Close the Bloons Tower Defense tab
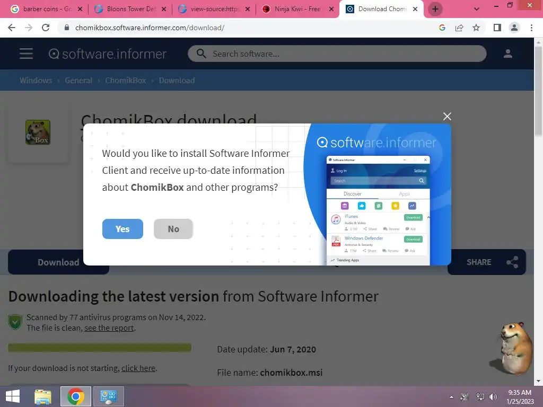 click(x=164, y=9)
